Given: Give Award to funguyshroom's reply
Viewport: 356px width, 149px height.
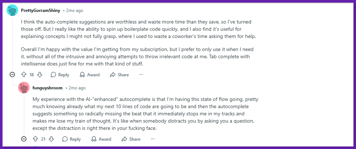Looking at the screenshot, I should (101, 139).
